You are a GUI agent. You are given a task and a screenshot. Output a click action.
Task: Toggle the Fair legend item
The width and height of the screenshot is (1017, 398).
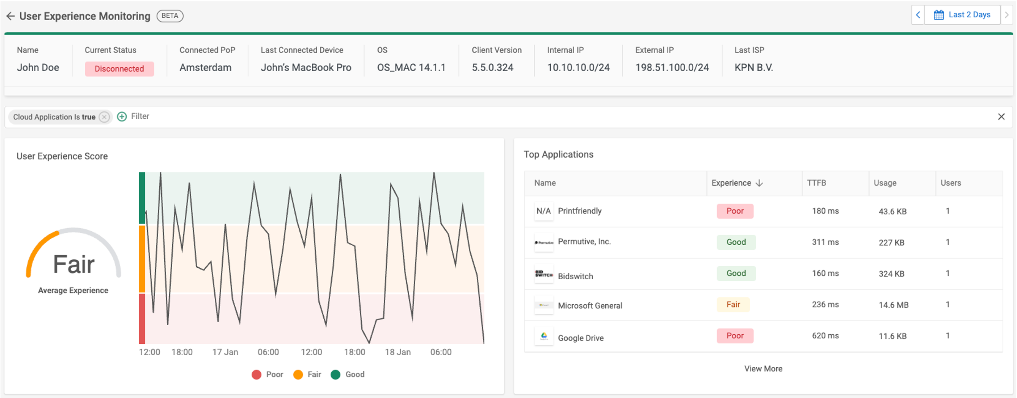[307, 374]
